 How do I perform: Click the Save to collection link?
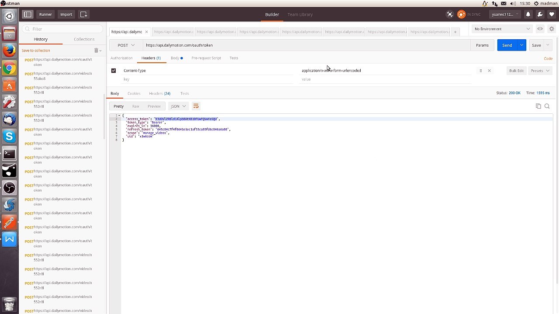point(36,51)
